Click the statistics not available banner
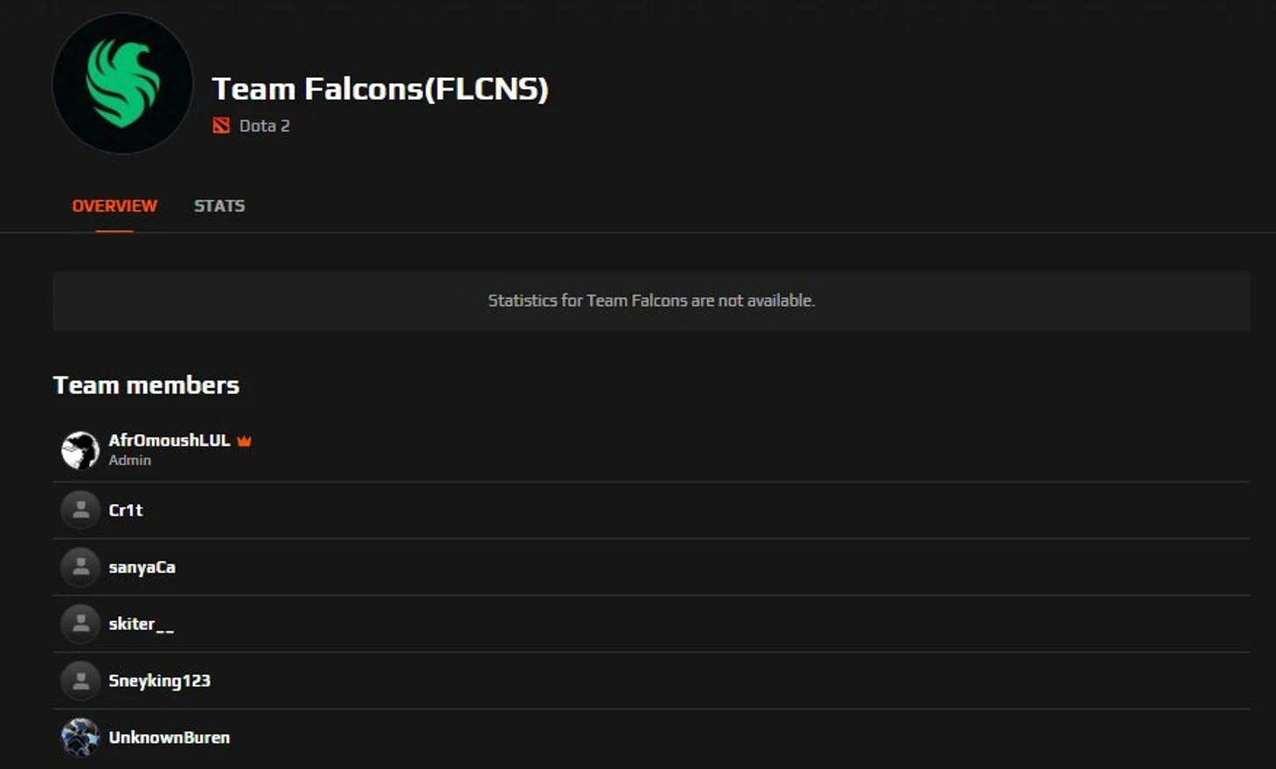1276x769 pixels. (651, 301)
